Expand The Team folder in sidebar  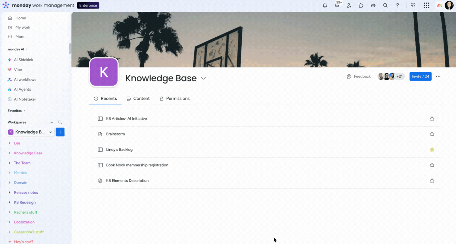(x=10, y=163)
